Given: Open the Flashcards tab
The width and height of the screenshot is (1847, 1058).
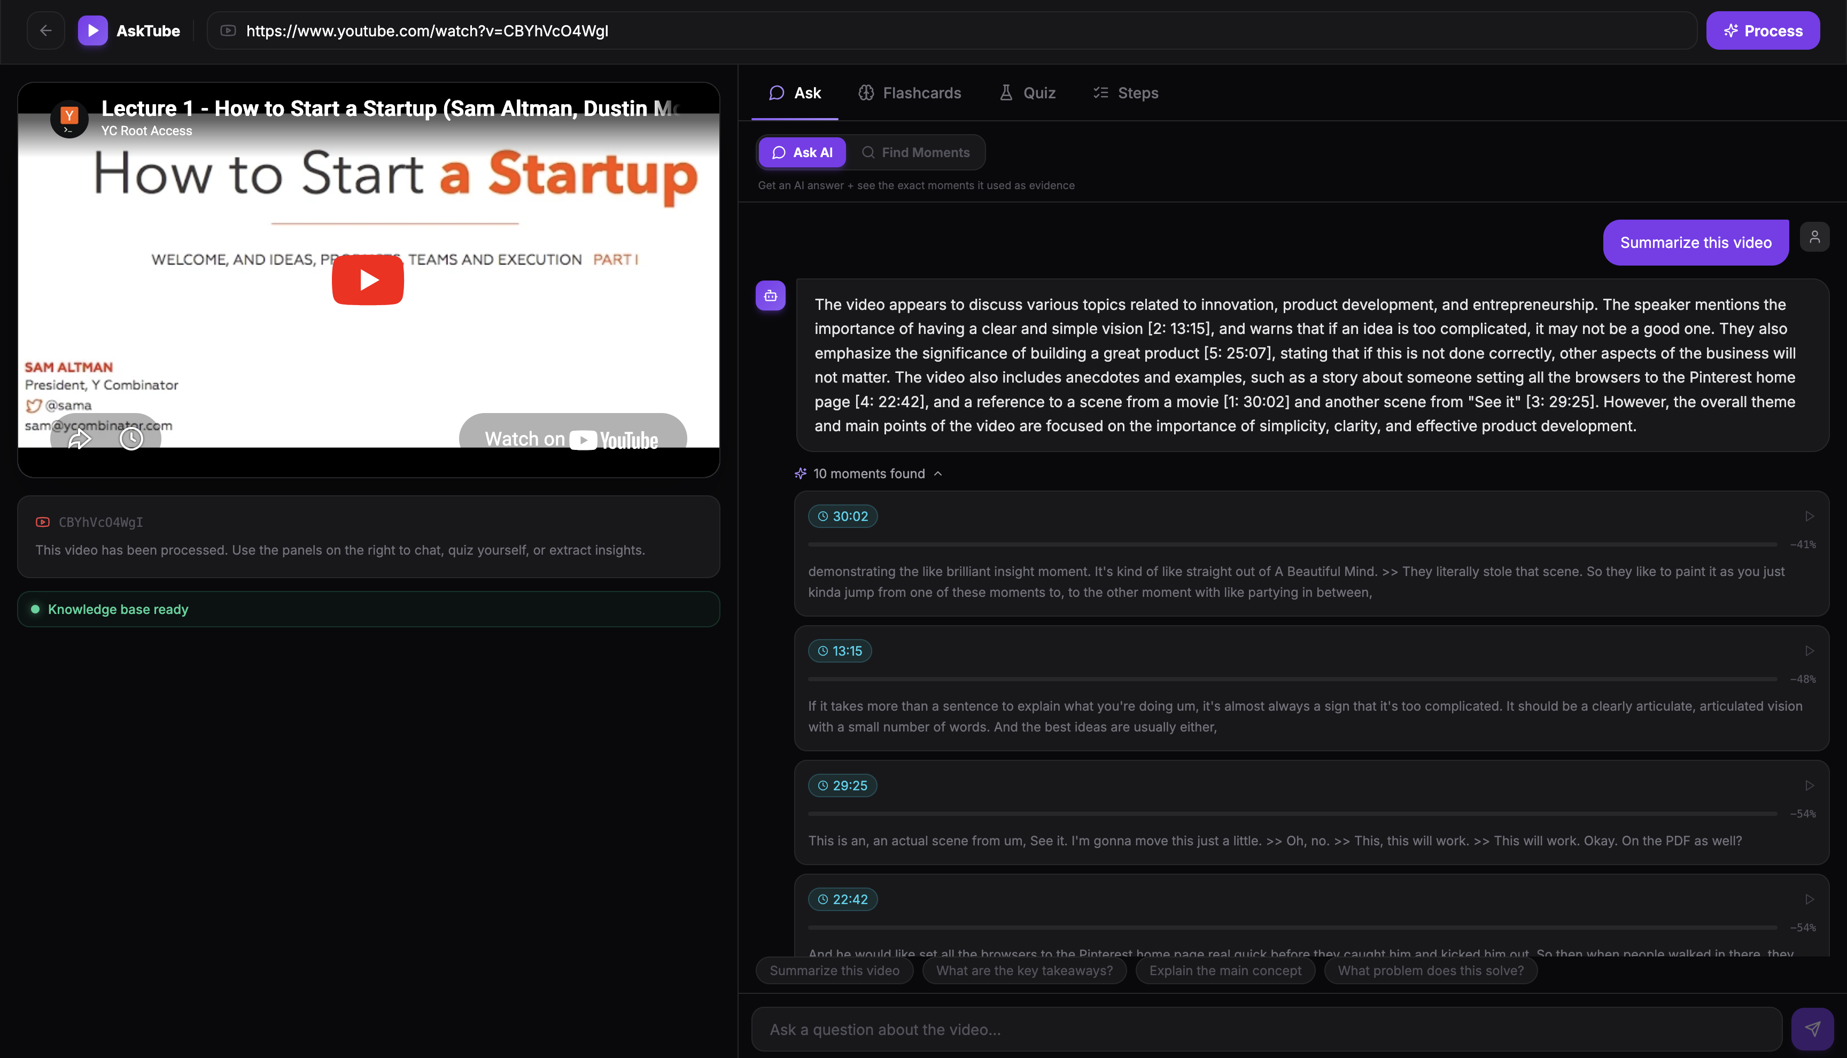Looking at the screenshot, I should click(910, 93).
